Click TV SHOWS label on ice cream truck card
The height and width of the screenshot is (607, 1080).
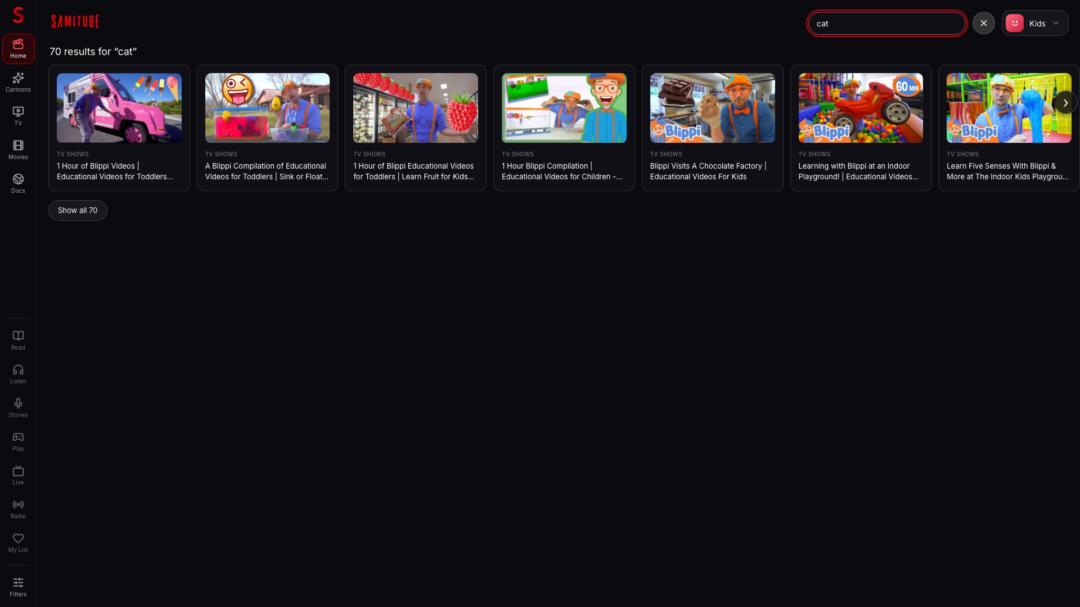click(73, 154)
